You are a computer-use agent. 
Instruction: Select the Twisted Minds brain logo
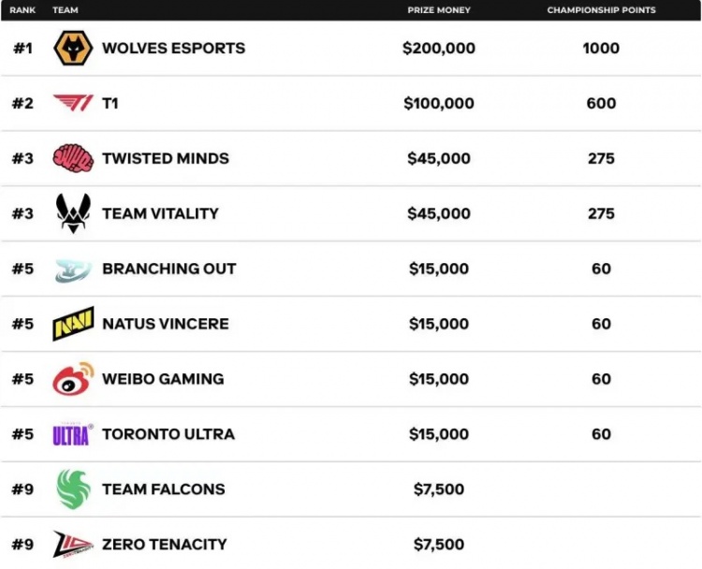(73, 158)
